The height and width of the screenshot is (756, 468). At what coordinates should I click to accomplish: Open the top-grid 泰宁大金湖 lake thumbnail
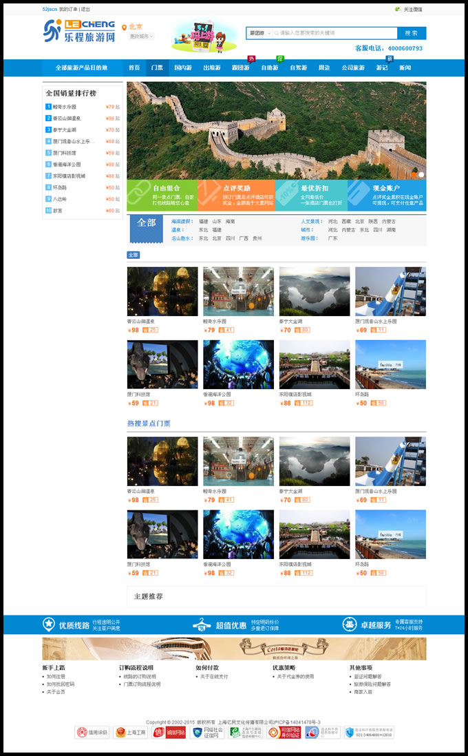[x=315, y=292]
